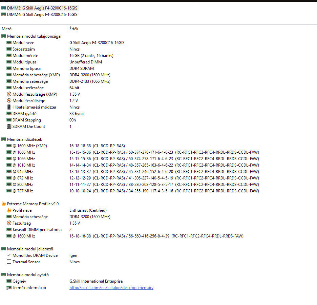Click the value Igen for Monolithic DRAM Device

point(73,255)
